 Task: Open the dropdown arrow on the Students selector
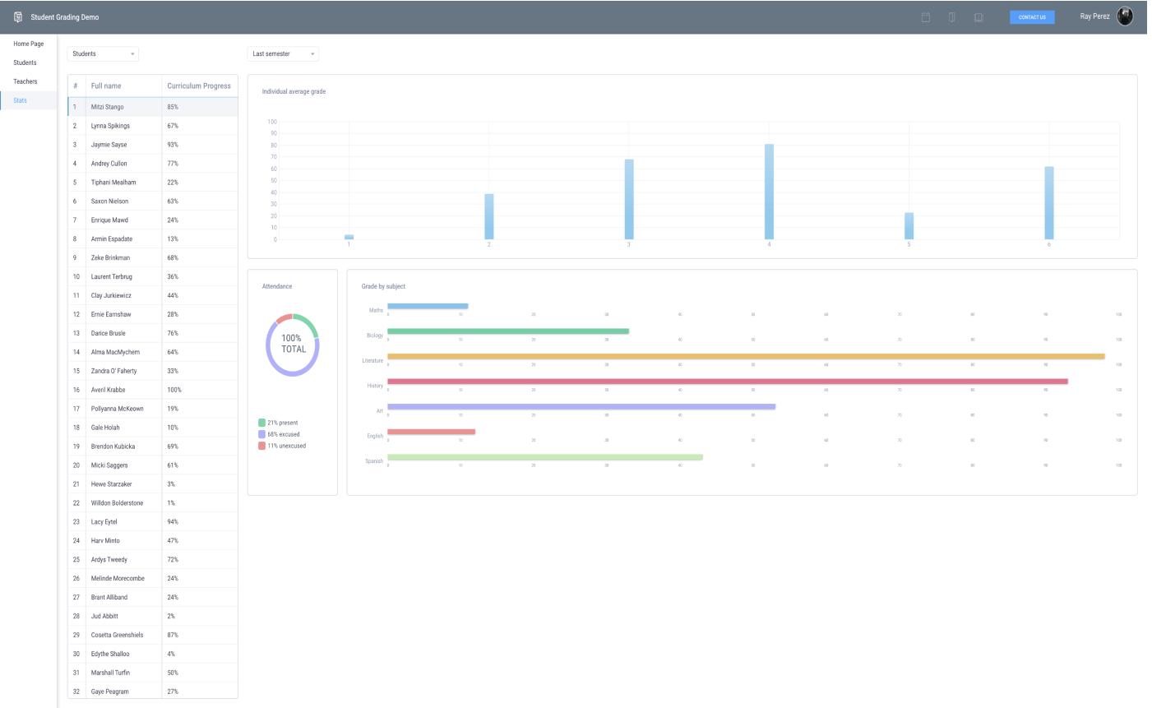pos(132,53)
